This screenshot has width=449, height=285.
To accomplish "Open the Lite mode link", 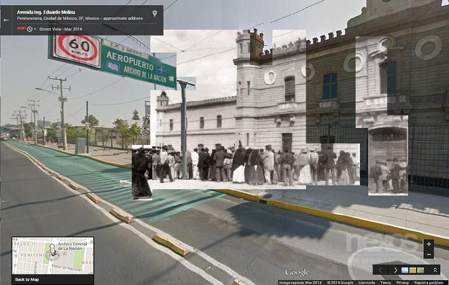I will click(366, 283).
